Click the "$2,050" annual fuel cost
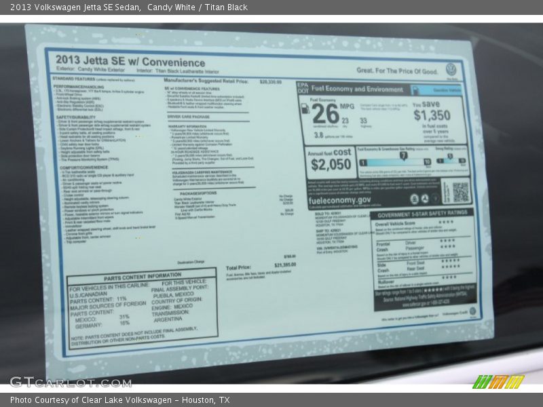 pos(331,165)
